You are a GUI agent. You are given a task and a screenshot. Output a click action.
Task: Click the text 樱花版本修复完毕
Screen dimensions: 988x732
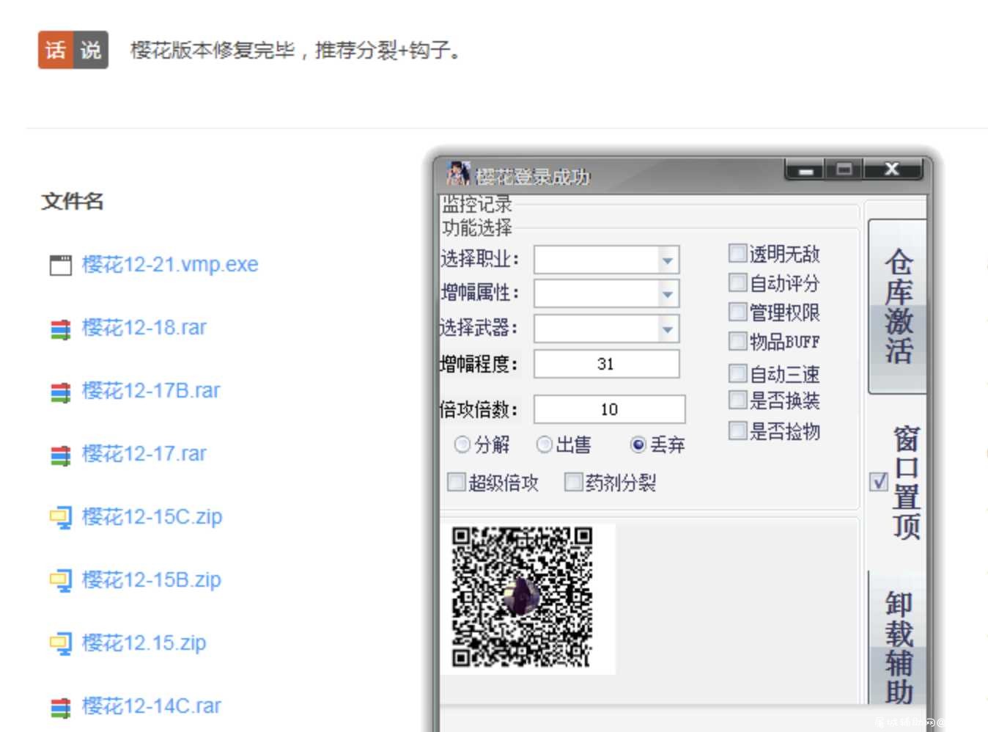pyautogui.click(x=213, y=50)
